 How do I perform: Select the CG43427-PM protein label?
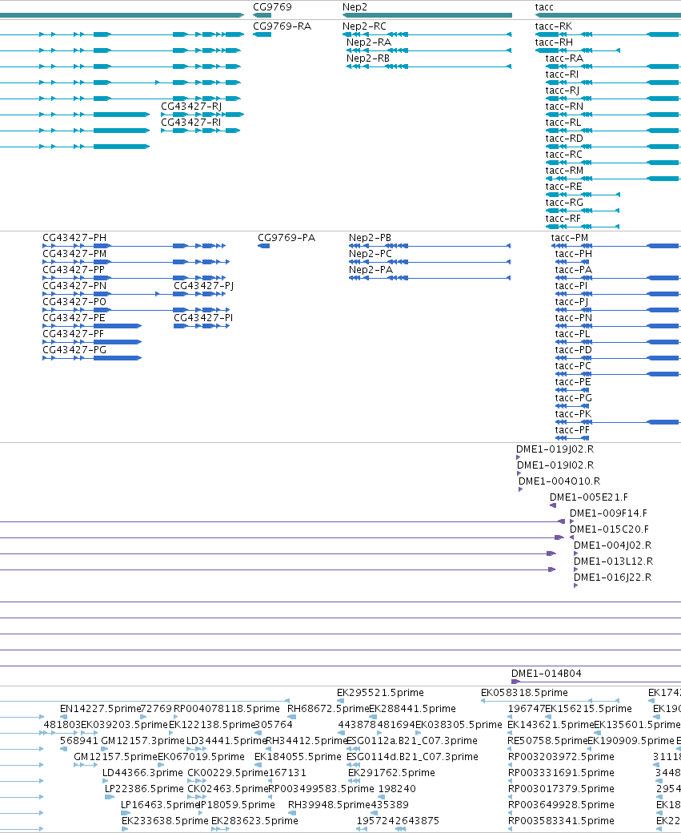pyautogui.click(x=74, y=253)
